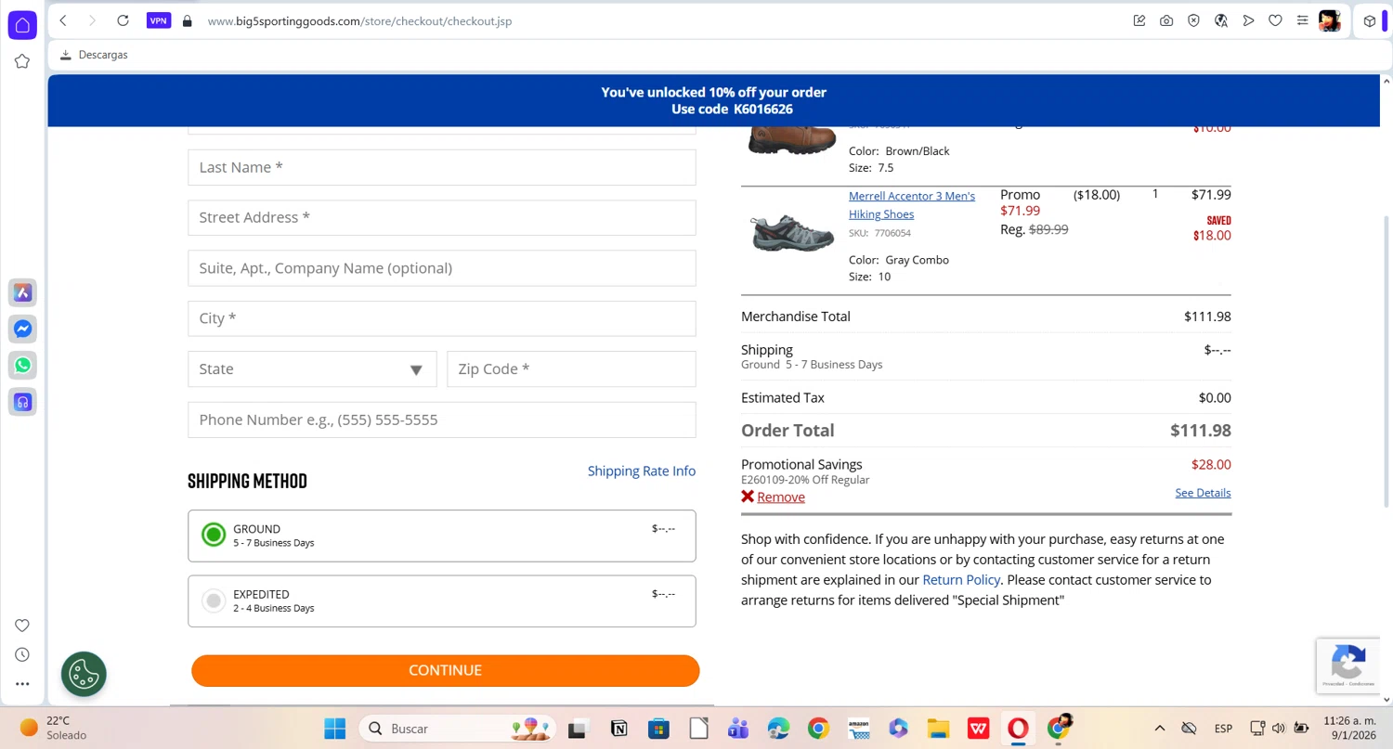Select the Expedited shipping radio button
The width and height of the screenshot is (1393, 749).
pyautogui.click(x=214, y=600)
